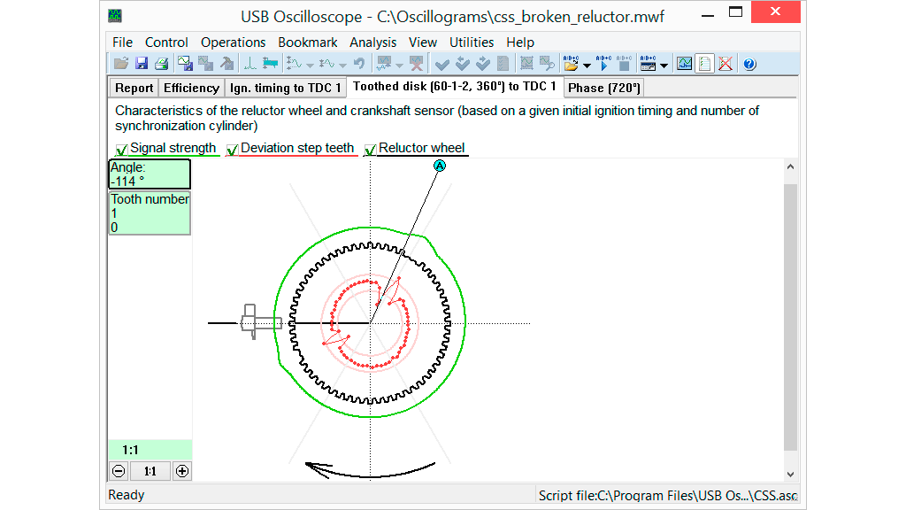Click the vertical scrollbar down arrow

791,475
